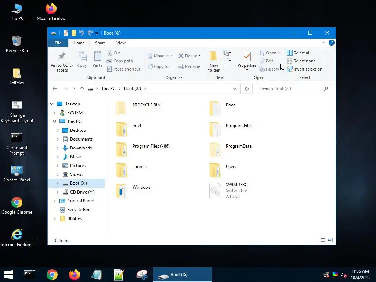Click the muted volume tray icon
The image size is (376, 282).
click(343, 275)
